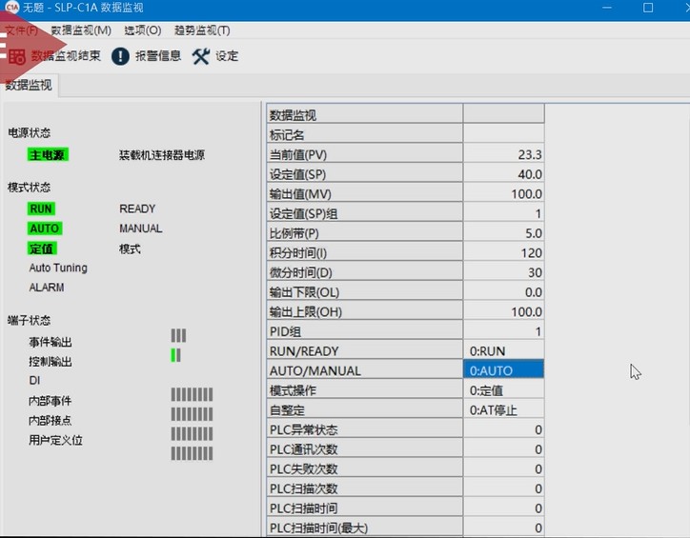Toggle the green 定值 mode indicator
690x538 pixels.
coord(43,249)
